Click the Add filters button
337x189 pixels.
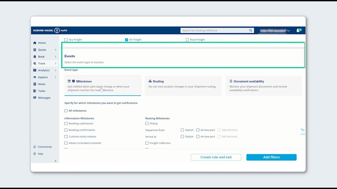[x=271, y=157]
